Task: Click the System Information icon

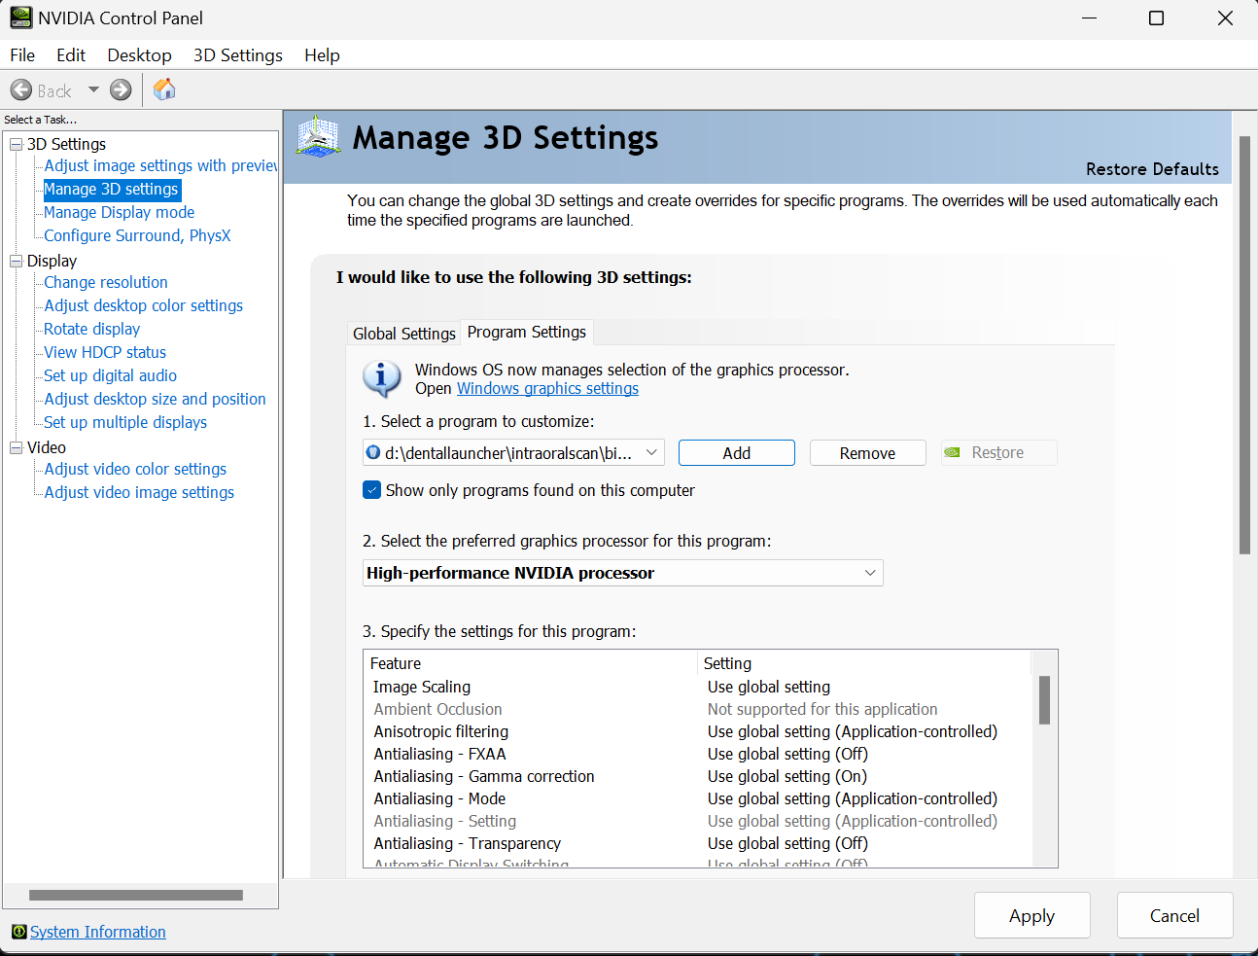Action: click(x=18, y=932)
